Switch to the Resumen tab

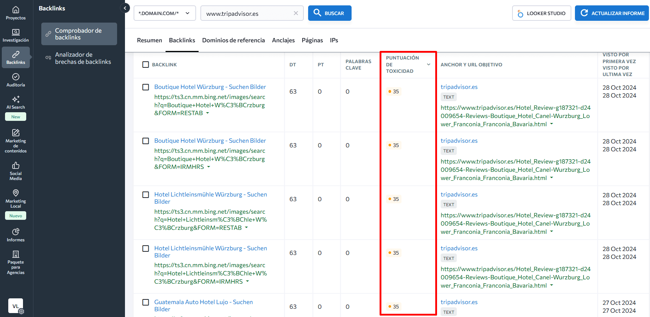tap(149, 40)
